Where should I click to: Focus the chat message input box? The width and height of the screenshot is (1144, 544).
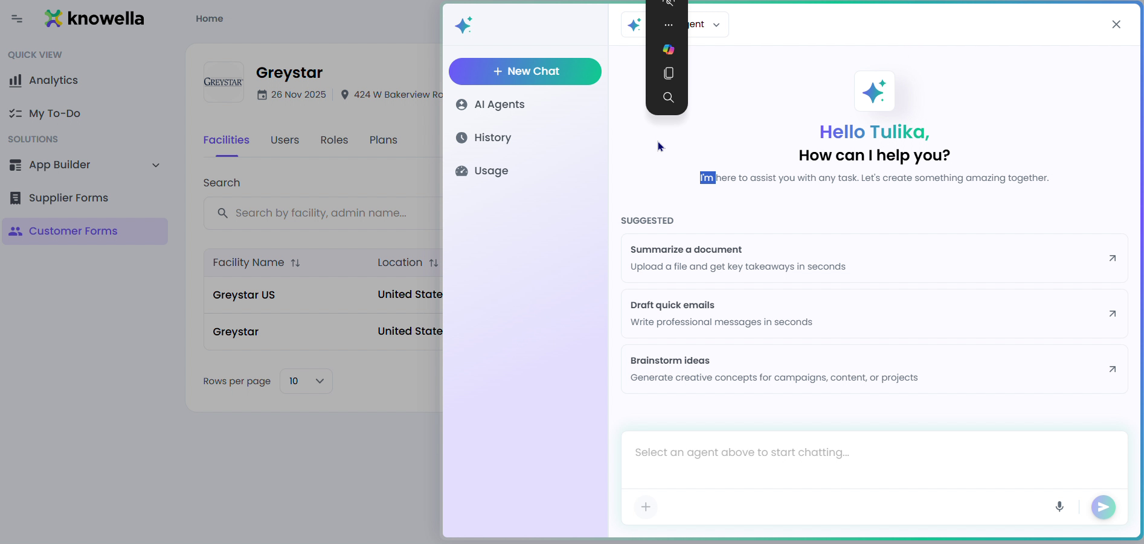tap(874, 460)
